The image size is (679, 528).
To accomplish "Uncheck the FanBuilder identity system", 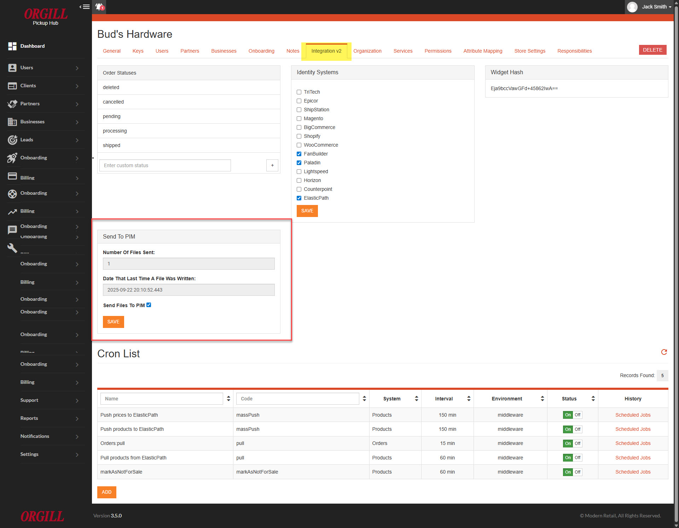I will pyautogui.click(x=299, y=154).
